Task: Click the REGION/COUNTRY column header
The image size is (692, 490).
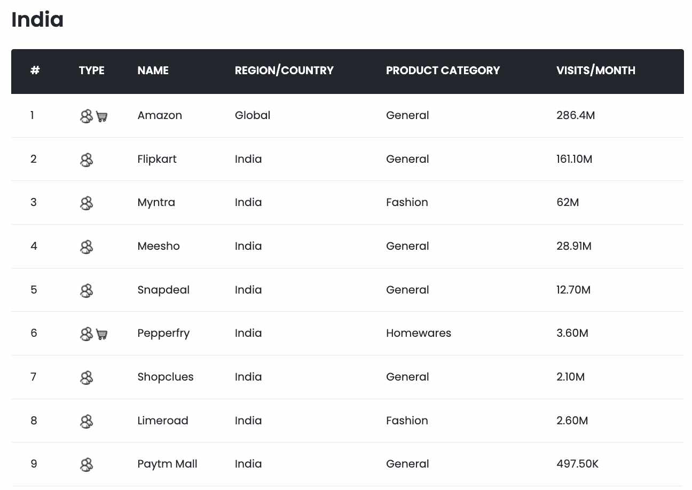Action: 284,70
